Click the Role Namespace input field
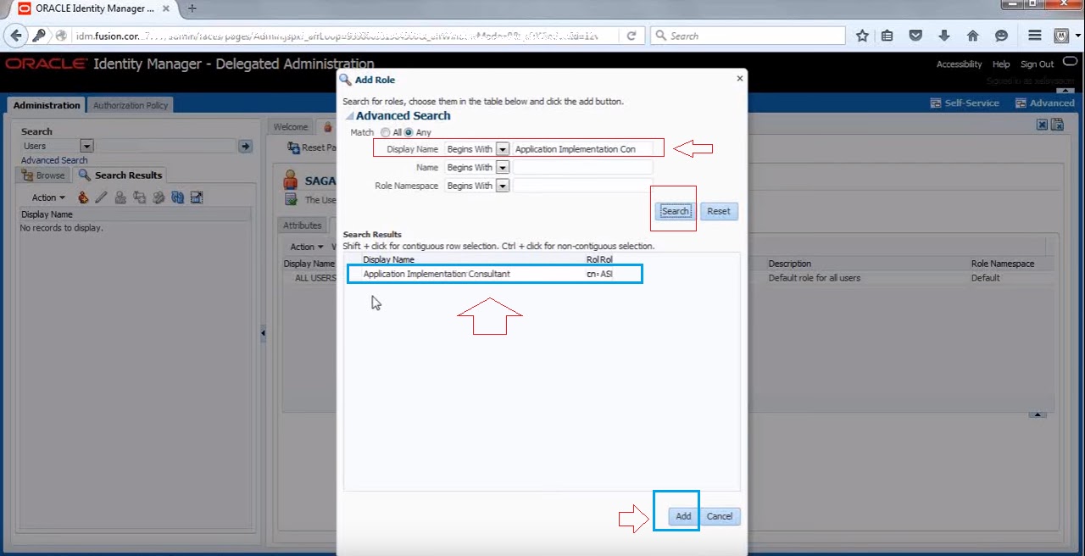The image size is (1085, 556). (x=583, y=186)
